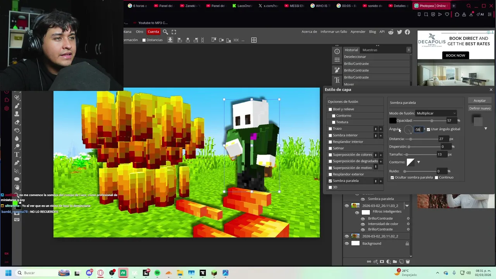Screen dimensions: 496x279
Task: Open the Properties sliders panel icon
Action: [x=337, y=60]
